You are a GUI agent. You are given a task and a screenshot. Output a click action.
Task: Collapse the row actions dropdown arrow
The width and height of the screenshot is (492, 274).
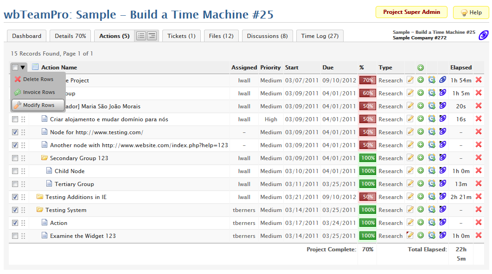pos(23,68)
